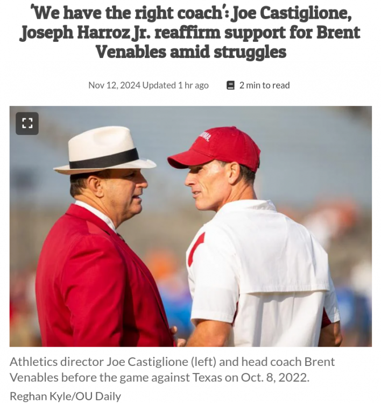
Task: Click the '2 min to read' label
Action: point(264,85)
